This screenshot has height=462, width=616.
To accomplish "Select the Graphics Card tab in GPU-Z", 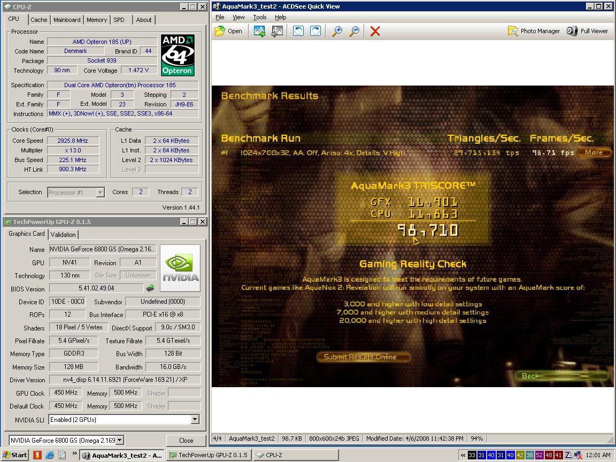I will [26, 234].
